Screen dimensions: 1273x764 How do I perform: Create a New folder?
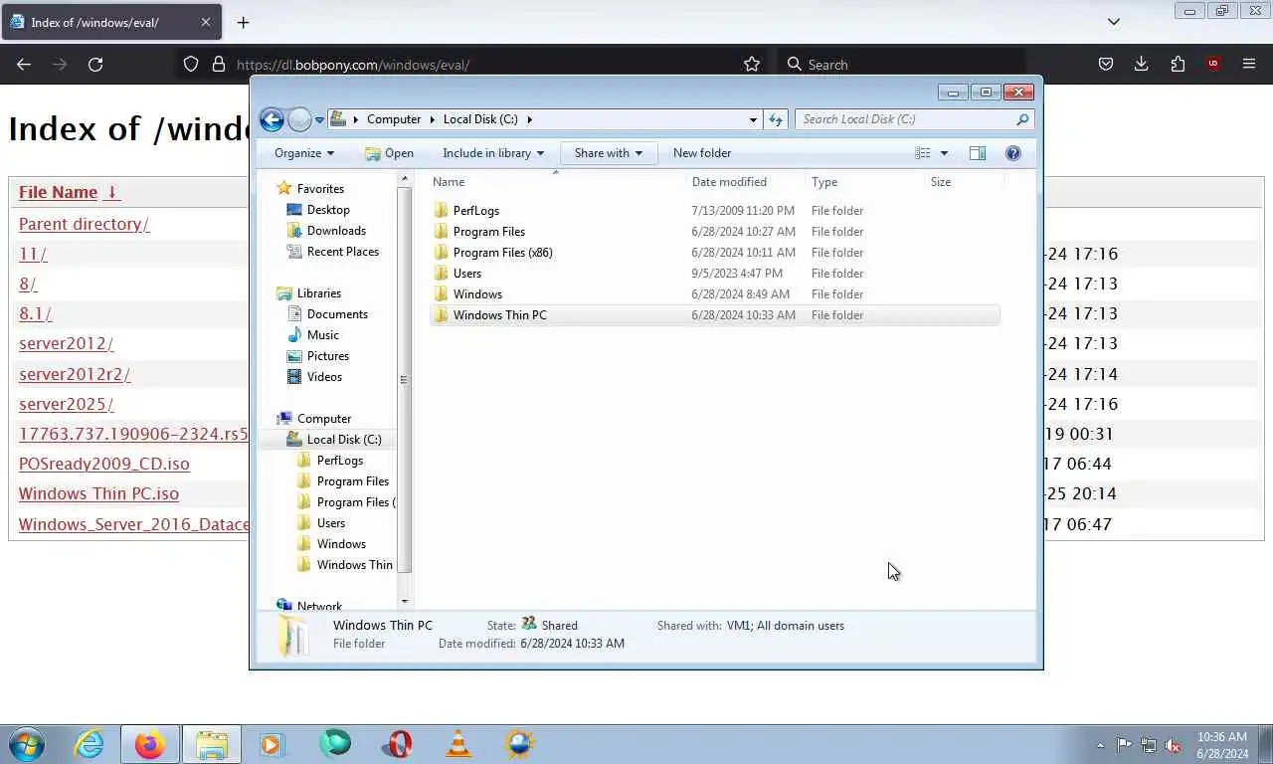pyautogui.click(x=702, y=153)
